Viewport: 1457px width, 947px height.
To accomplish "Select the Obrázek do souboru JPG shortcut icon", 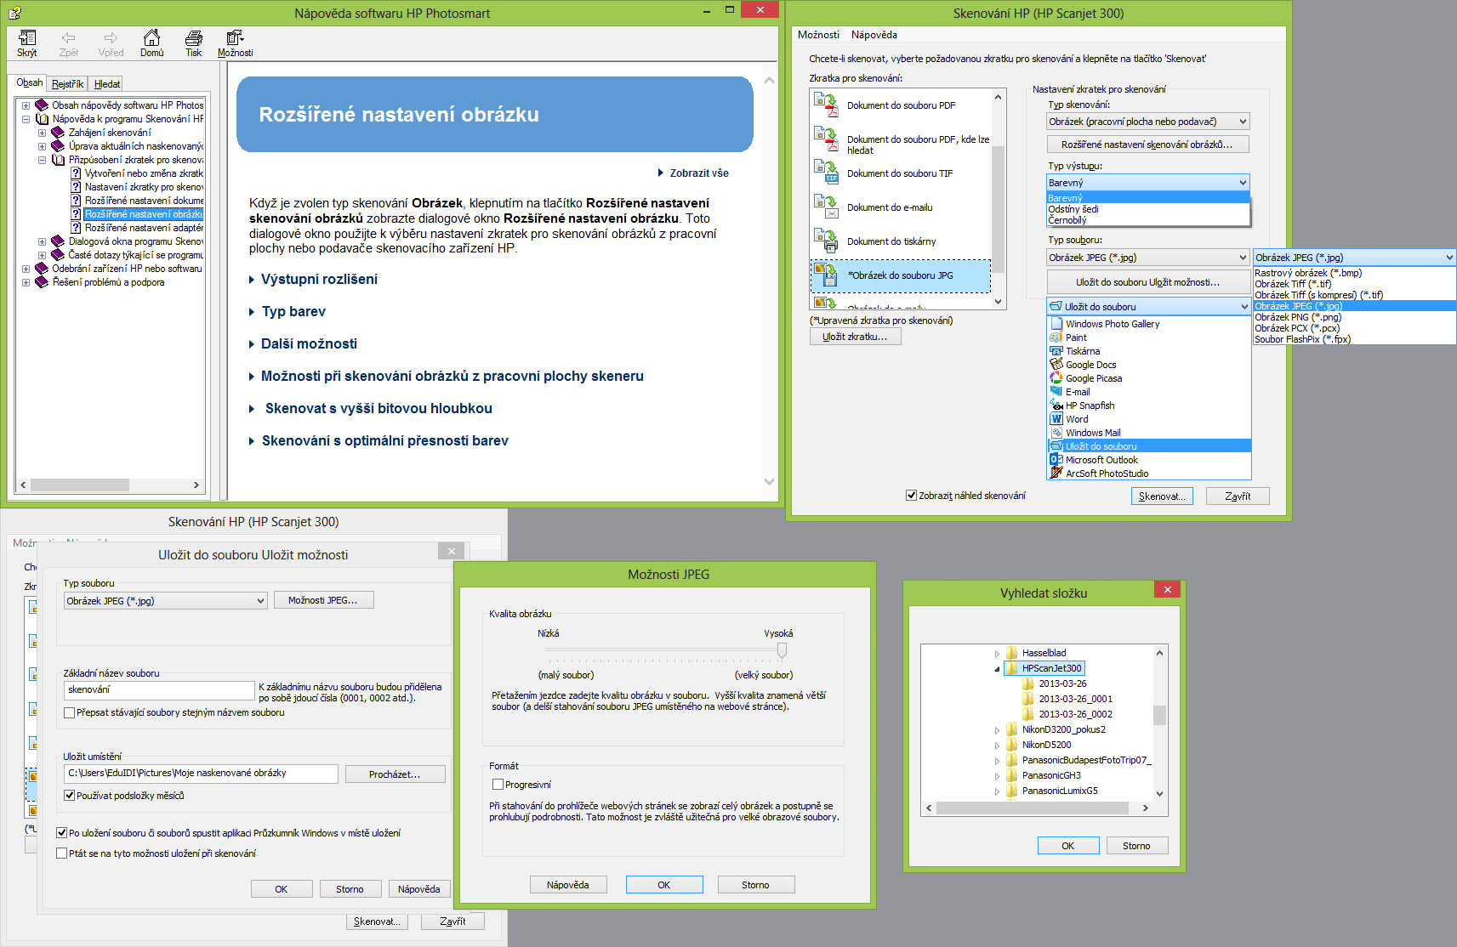I will (x=827, y=275).
